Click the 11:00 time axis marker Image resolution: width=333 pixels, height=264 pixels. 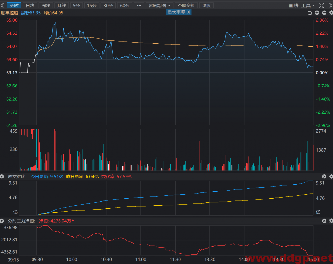(141, 260)
